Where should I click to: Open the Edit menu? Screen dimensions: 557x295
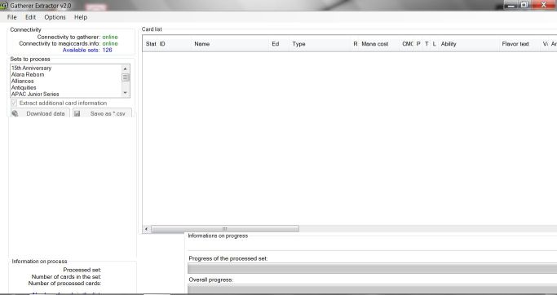pos(30,17)
